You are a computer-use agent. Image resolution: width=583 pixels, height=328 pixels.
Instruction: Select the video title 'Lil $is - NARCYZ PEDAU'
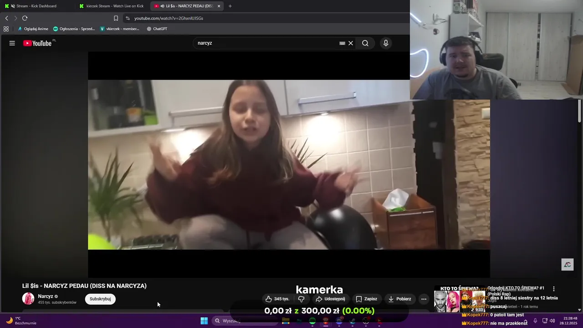click(84, 286)
